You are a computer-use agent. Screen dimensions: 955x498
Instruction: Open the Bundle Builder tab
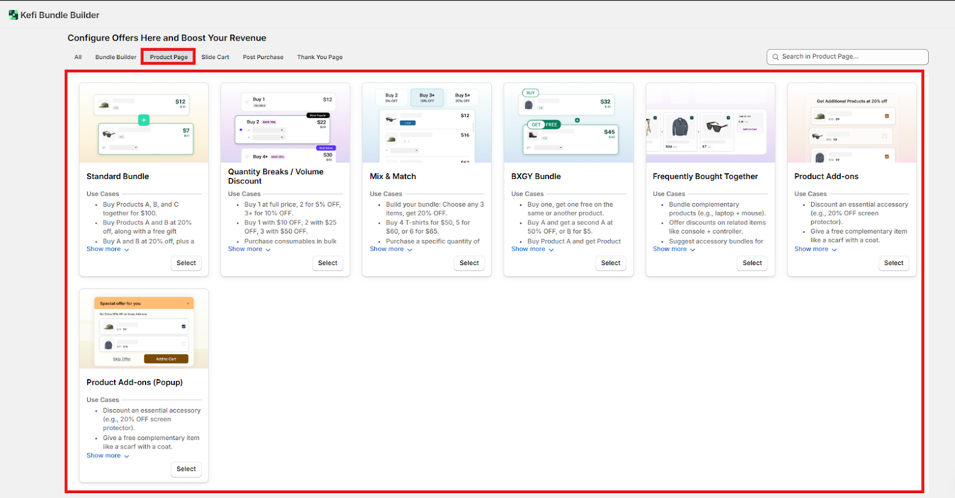(116, 57)
